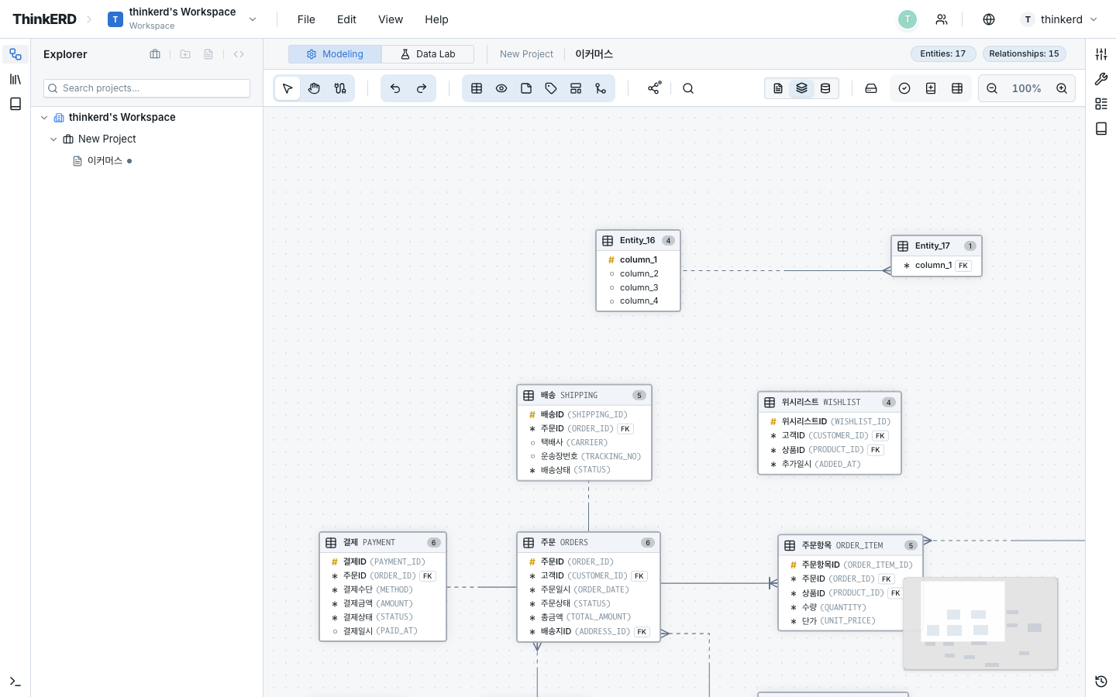
Task: Select the 결제 PAYMENT entity header
Action: tap(383, 543)
